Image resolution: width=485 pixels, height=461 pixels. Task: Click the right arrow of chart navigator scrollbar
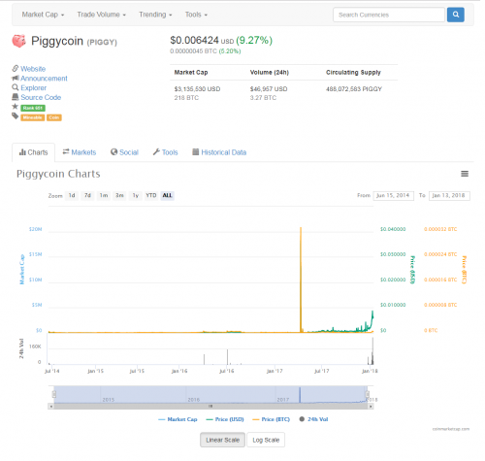371,407
